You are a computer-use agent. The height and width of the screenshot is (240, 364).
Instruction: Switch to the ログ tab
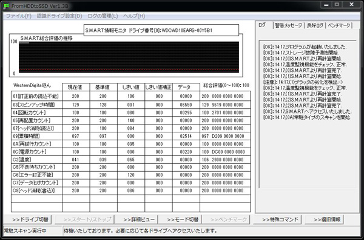(262, 25)
